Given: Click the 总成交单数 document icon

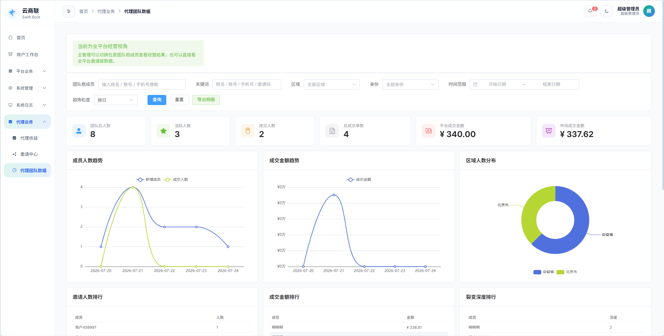Looking at the screenshot, I should 332,131.
